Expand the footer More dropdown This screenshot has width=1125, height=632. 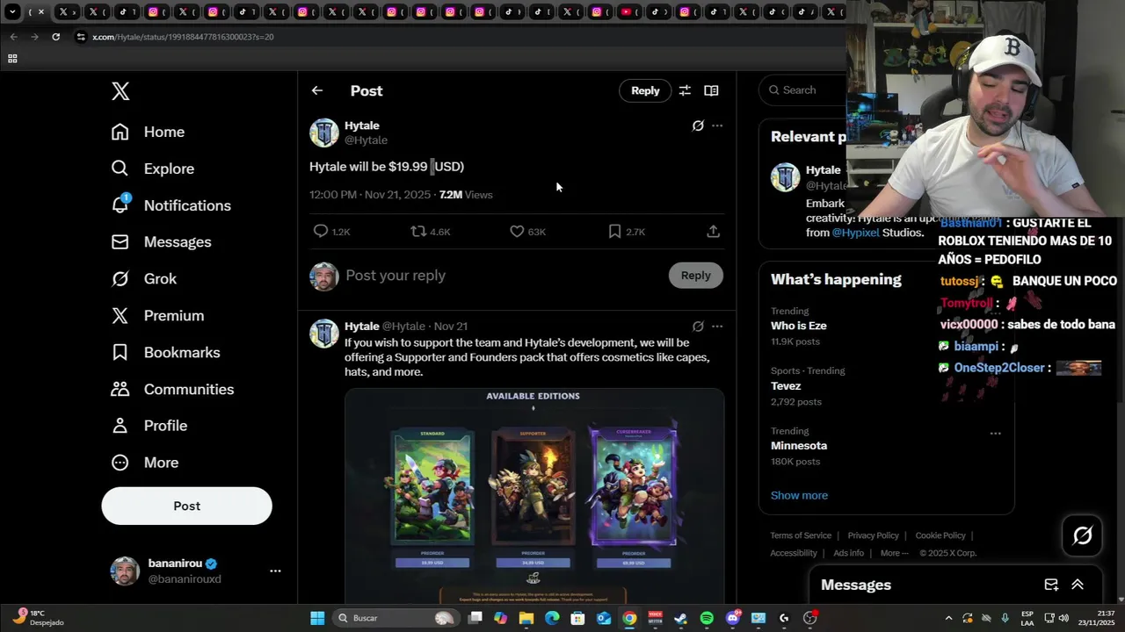pyautogui.click(x=895, y=553)
